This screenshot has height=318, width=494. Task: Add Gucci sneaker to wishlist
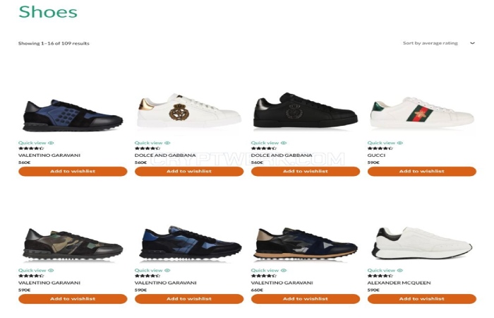pyautogui.click(x=422, y=171)
